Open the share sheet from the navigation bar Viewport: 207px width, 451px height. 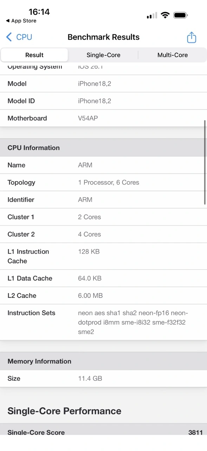(x=191, y=37)
